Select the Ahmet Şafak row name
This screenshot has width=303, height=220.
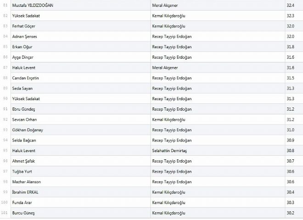coord(23,161)
